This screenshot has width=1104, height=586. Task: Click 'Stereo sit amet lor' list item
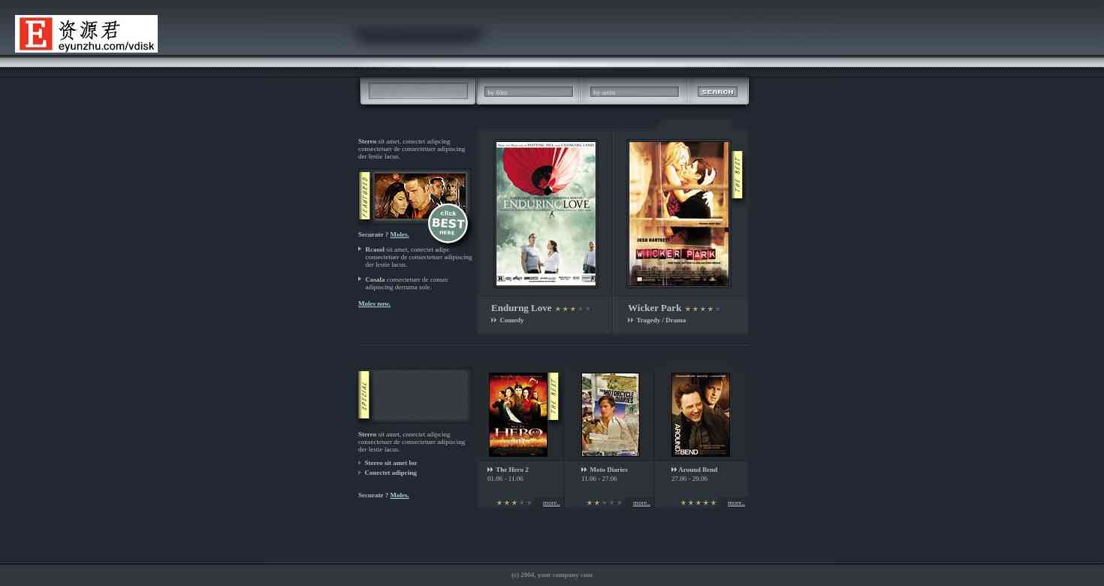tap(391, 463)
